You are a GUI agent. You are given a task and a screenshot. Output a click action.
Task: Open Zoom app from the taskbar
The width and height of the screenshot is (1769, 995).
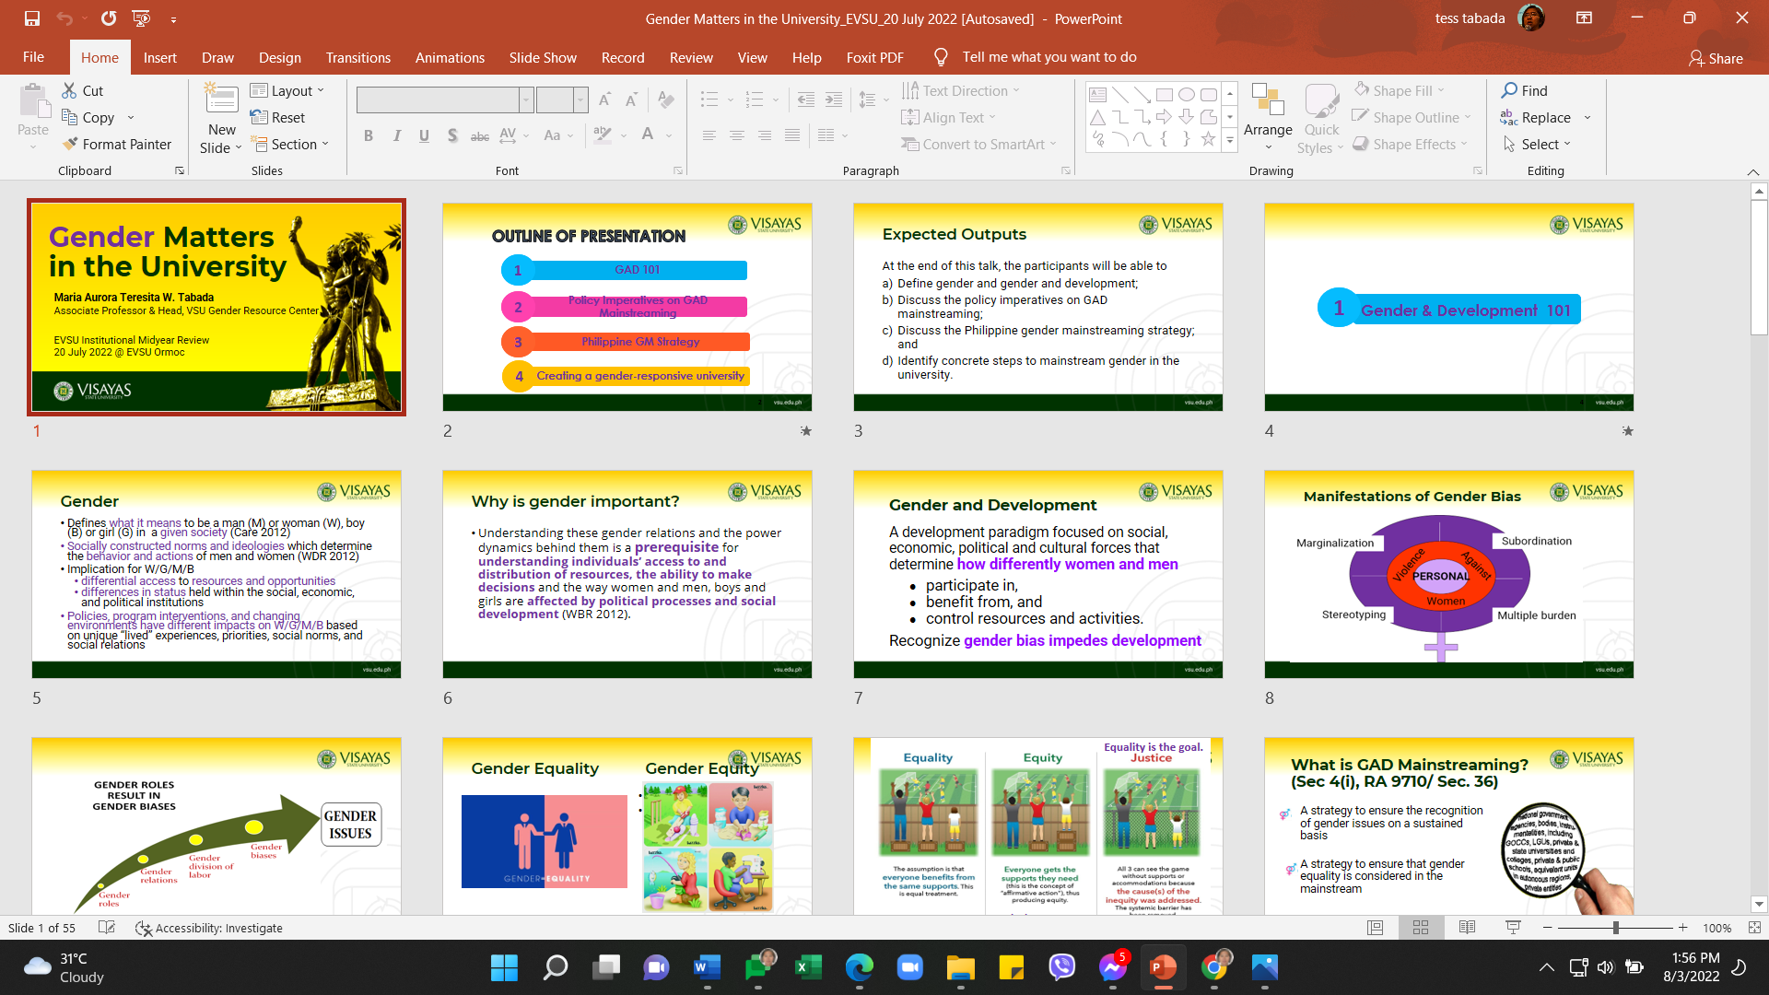pos(909,967)
